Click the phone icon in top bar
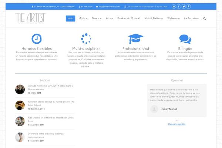 click(80, 7)
